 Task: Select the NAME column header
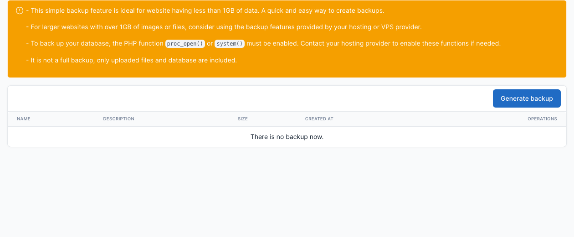[x=24, y=119]
